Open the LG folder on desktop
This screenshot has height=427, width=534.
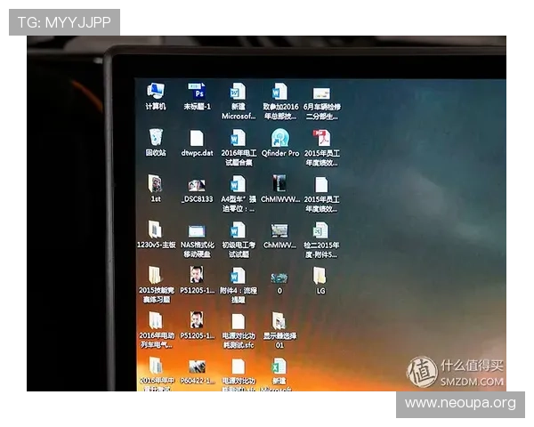320,277
